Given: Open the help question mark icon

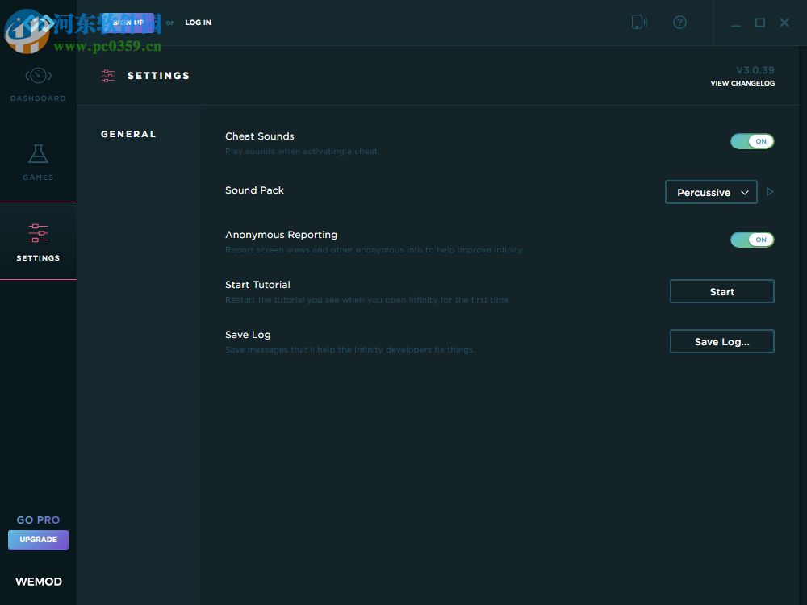Looking at the screenshot, I should (x=679, y=22).
